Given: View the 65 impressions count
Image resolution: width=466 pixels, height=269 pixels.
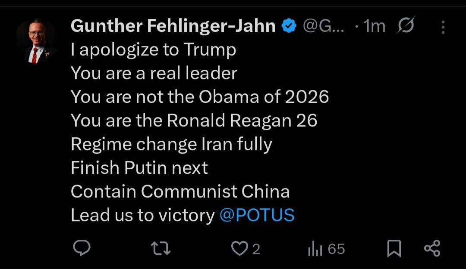Looking at the screenshot, I should click(x=336, y=249).
